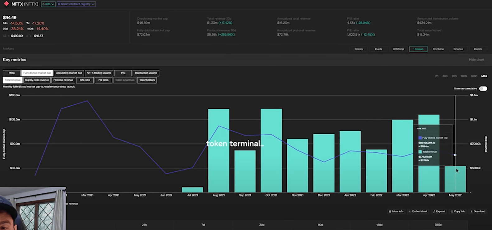Enable the Show as cumulative switch
This screenshot has height=230, width=492.
(x=483, y=88)
